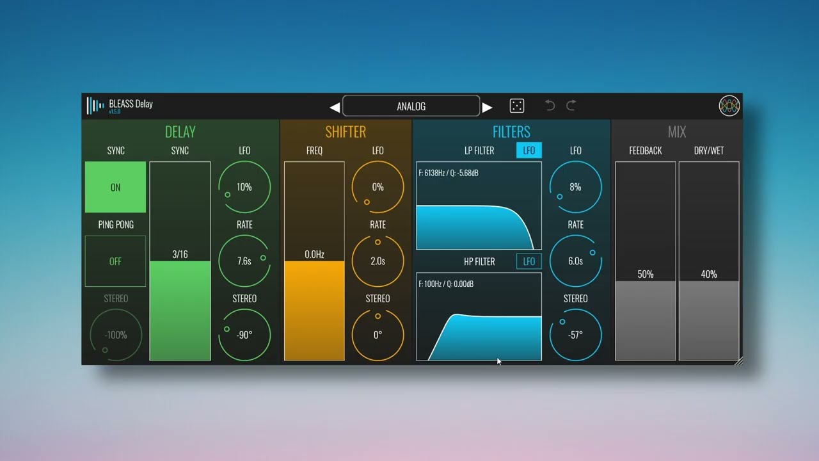Click the SHIFTER section heading

tap(346, 132)
